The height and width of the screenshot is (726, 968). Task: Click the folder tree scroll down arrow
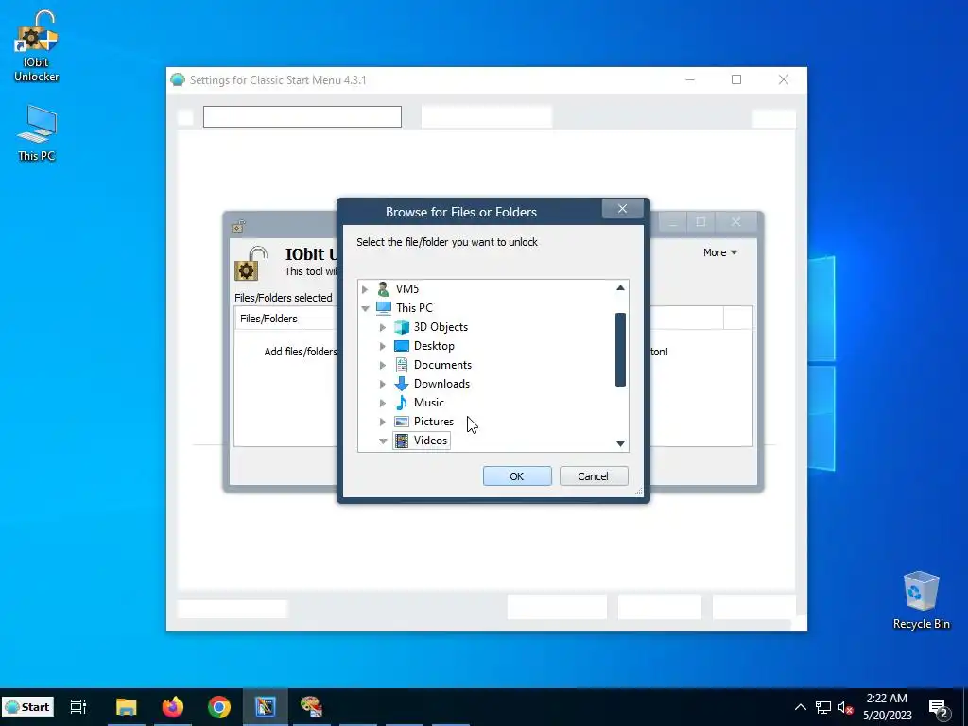click(x=620, y=444)
